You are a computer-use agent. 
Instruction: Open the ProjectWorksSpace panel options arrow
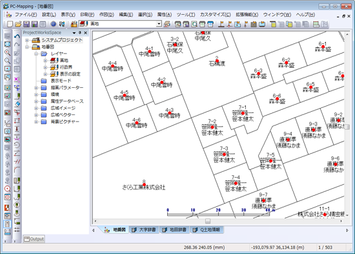74,33
